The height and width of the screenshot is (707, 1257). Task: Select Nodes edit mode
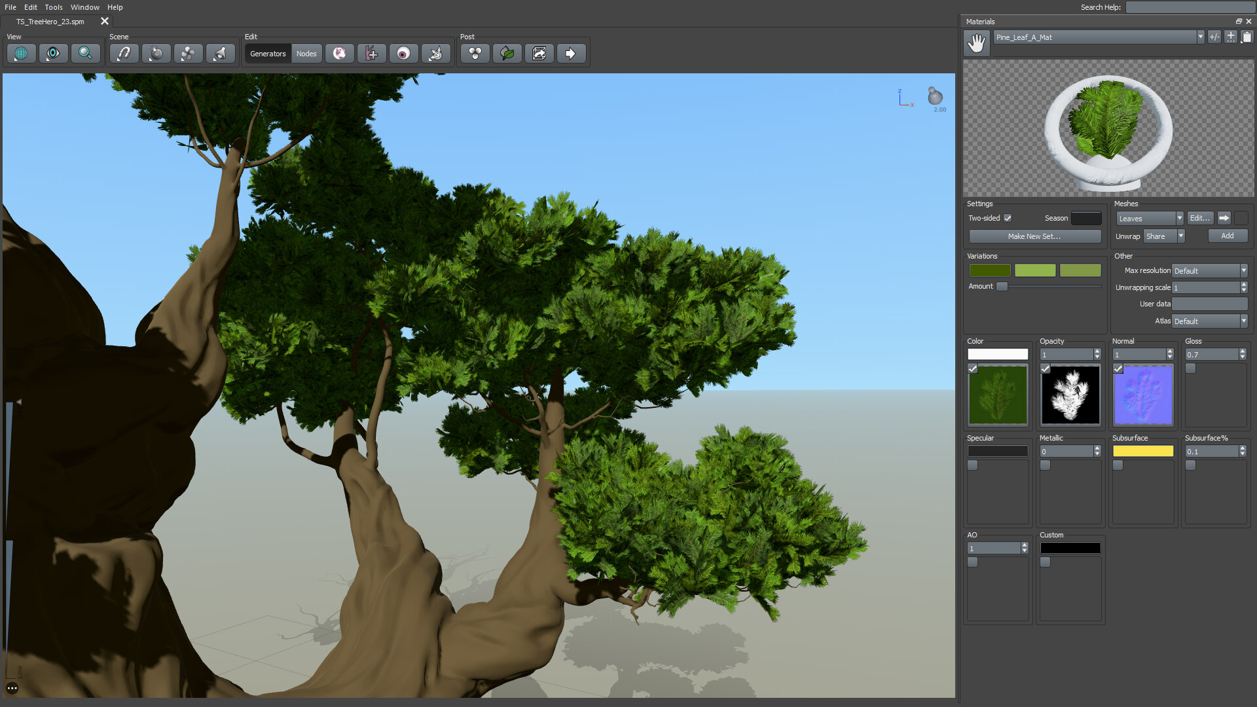pos(306,54)
